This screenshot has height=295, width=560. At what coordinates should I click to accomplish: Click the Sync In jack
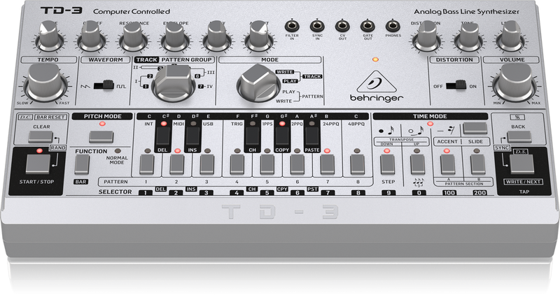tap(317, 27)
